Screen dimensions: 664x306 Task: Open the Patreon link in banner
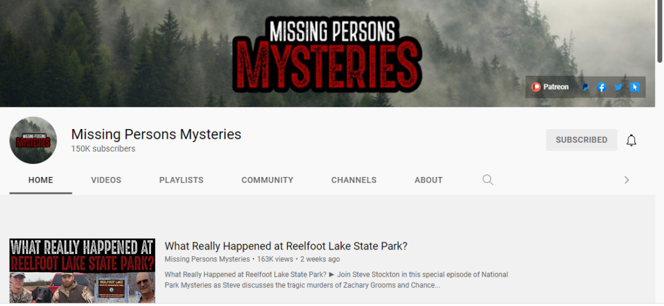(550, 87)
